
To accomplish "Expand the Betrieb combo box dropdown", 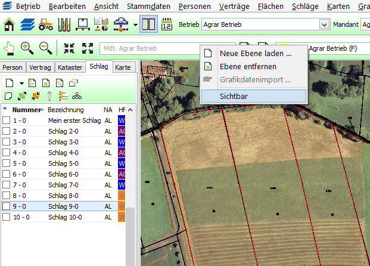I will coord(324,24).
